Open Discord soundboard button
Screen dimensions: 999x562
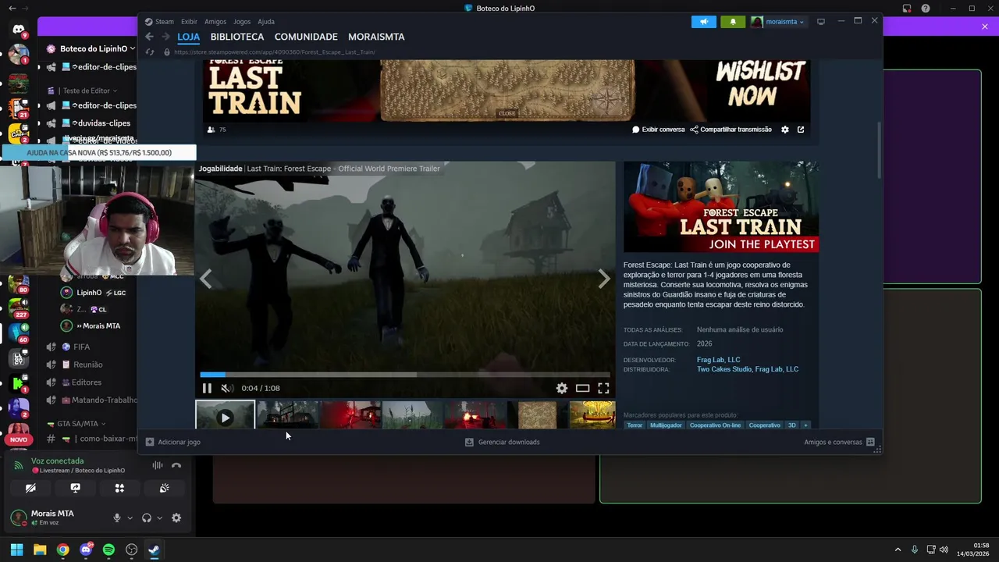(x=164, y=488)
